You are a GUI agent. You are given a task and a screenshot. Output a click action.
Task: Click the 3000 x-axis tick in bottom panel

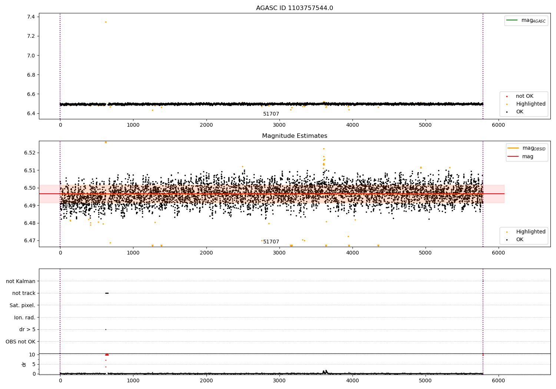[x=279, y=380]
